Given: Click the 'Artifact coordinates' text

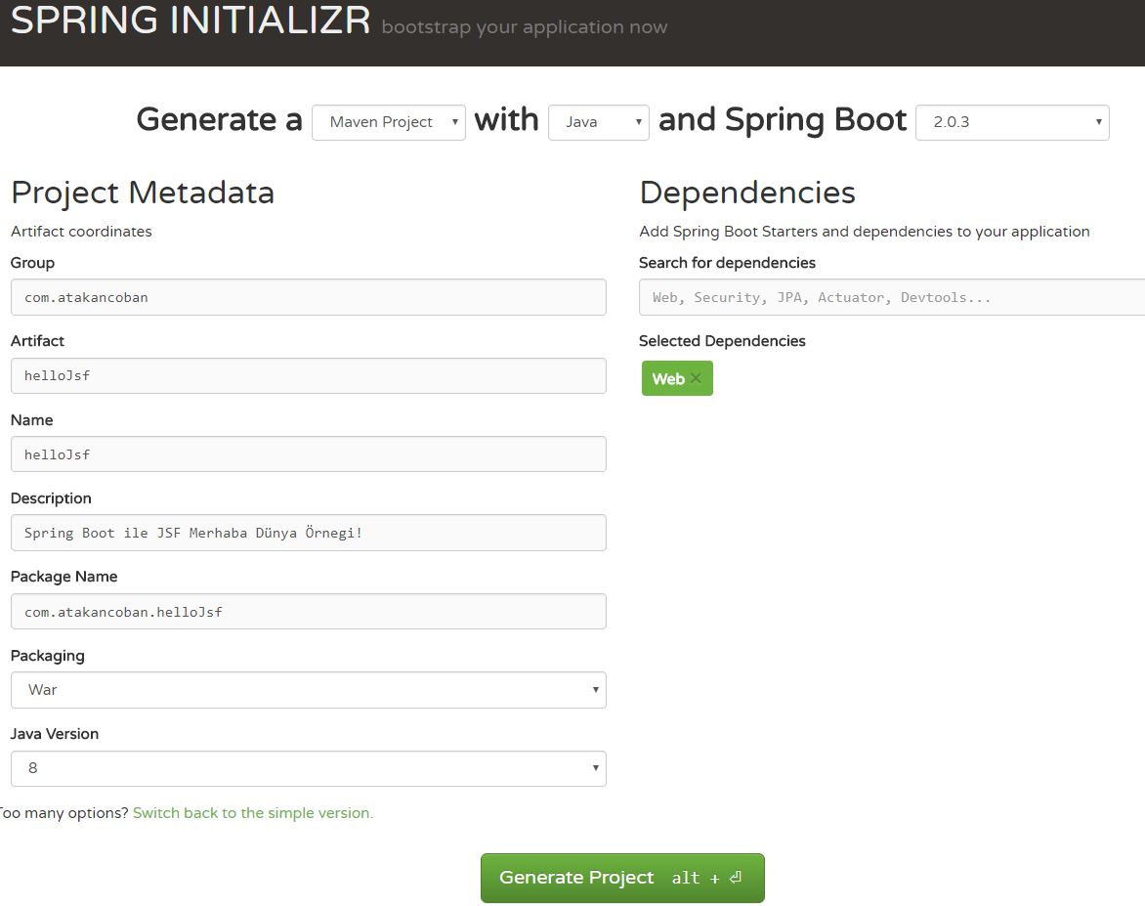Looking at the screenshot, I should click(81, 231).
